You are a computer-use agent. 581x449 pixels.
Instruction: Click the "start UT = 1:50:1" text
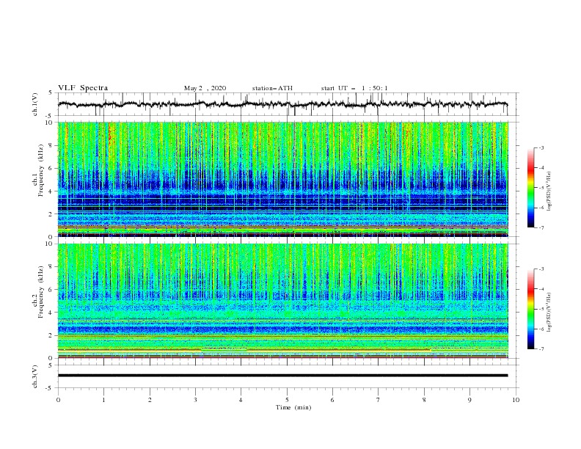pyautogui.click(x=354, y=88)
